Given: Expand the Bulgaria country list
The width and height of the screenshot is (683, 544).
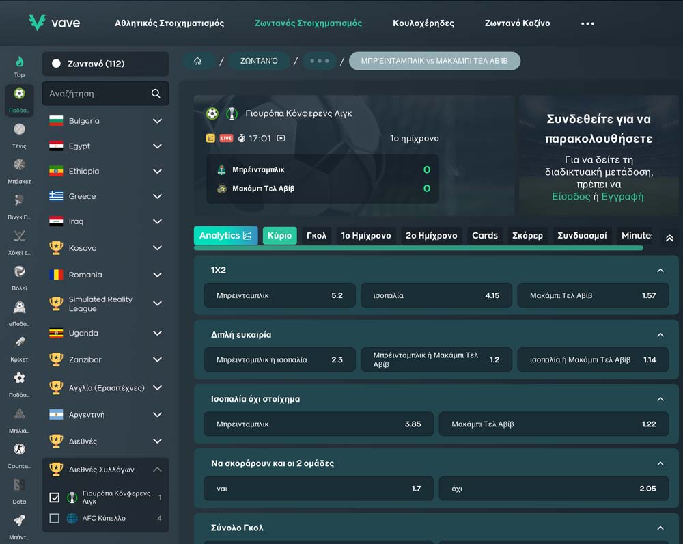Looking at the screenshot, I should tap(157, 121).
